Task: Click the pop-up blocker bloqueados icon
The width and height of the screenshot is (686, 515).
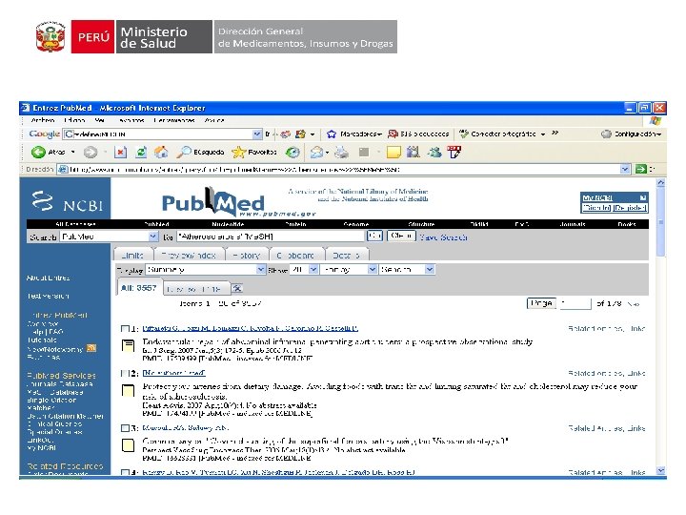Action: click(393, 134)
